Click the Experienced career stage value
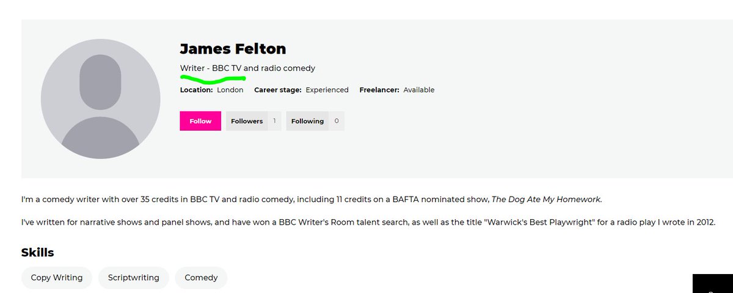 coord(327,90)
